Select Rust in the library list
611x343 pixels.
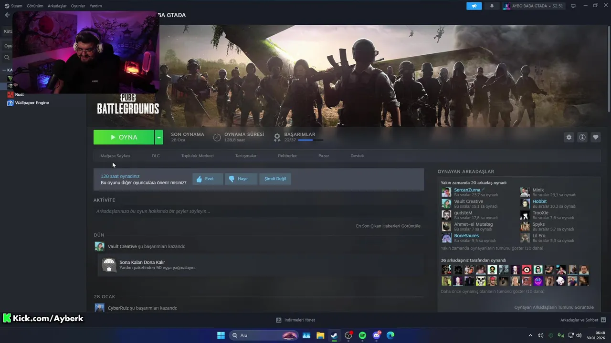coord(20,95)
